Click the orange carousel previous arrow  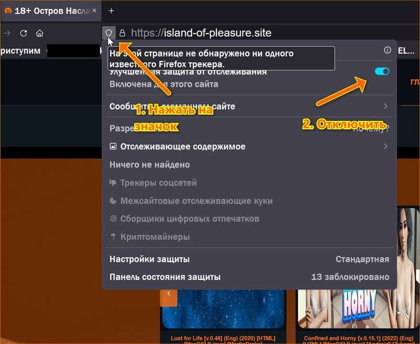point(169,294)
